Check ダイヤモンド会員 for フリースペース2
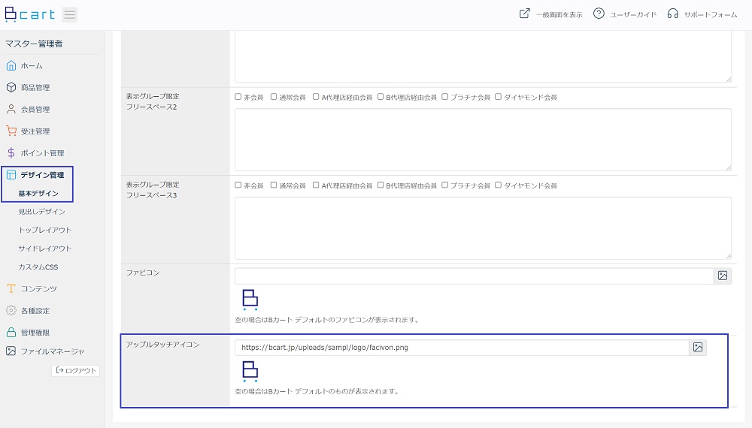Screen dimensions: 752x428 pyautogui.click(x=498, y=97)
